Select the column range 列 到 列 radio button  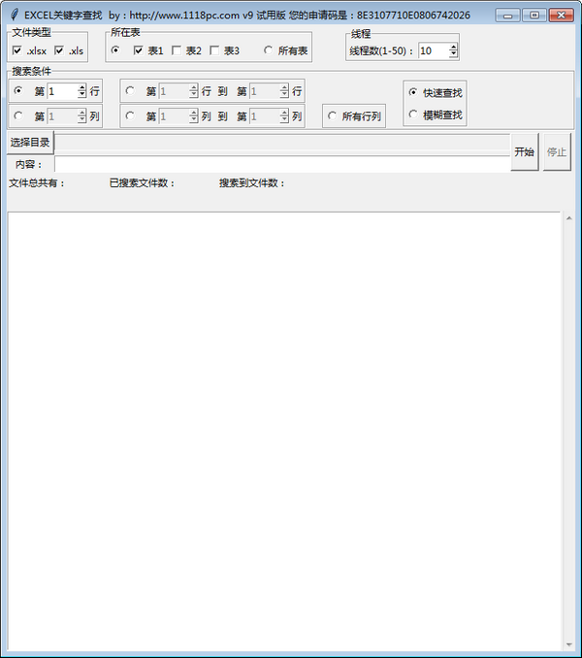[x=130, y=115]
